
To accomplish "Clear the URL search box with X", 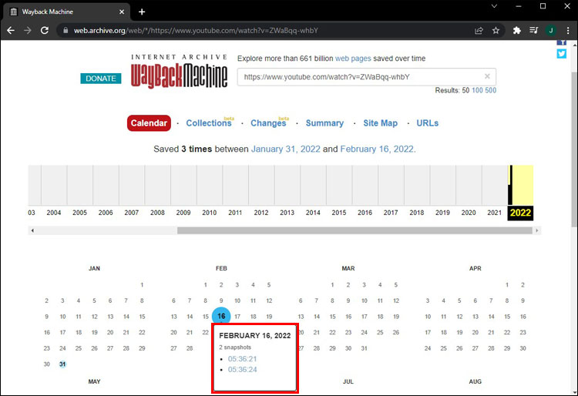I will tap(487, 76).
